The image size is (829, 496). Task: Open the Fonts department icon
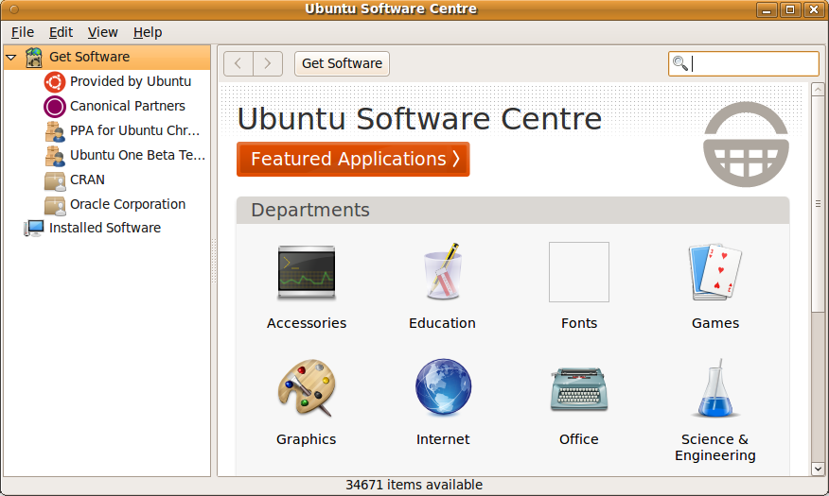click(x=579, y=272)
